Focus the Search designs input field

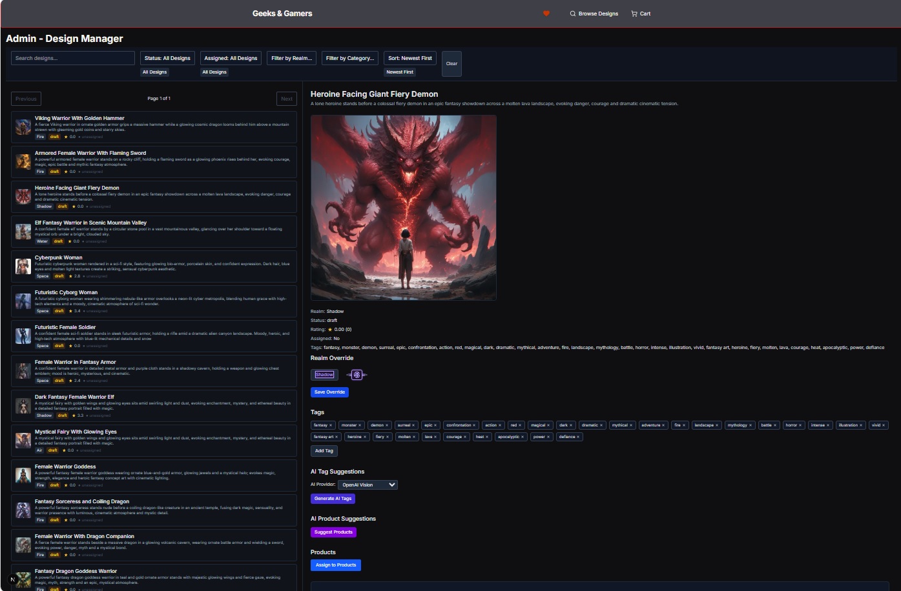point(73,58)
